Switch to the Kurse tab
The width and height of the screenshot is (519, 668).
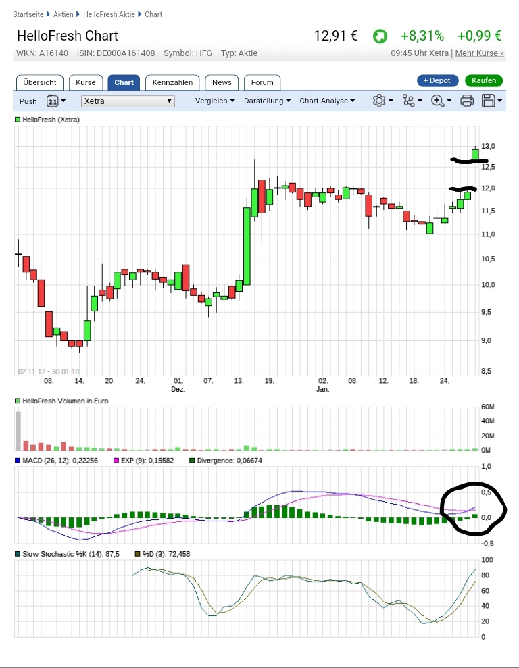86,82
